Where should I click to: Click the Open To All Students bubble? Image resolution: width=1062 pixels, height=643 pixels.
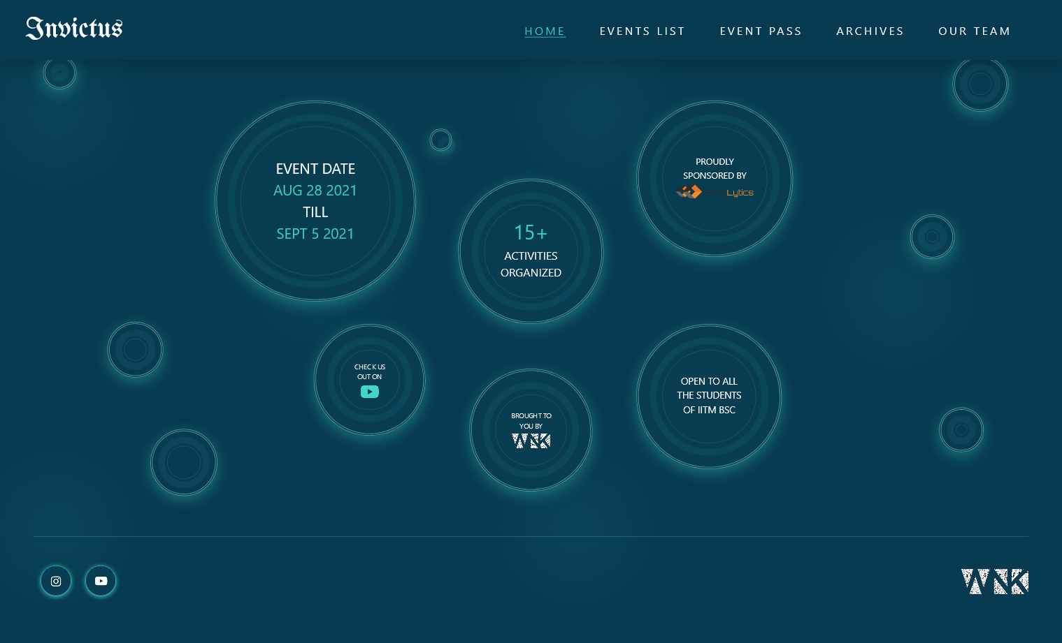(x=709, y=395)
